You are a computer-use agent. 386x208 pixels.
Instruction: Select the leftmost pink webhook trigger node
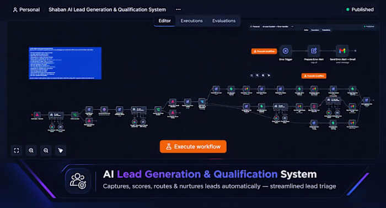click(x=37, y=114)
